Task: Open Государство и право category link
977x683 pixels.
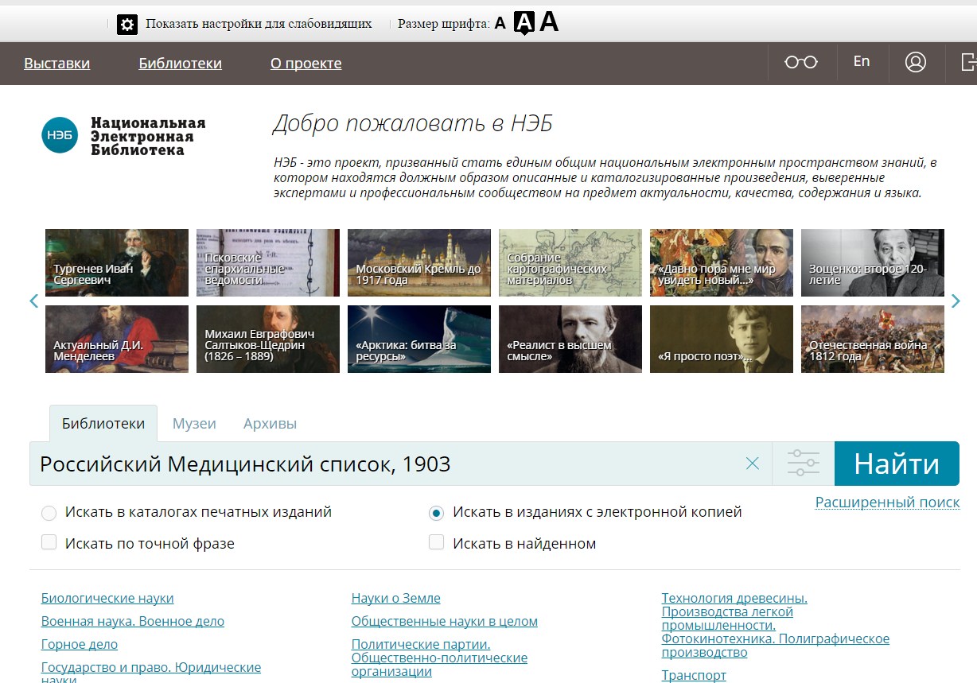Action: [x=151, y=673]
